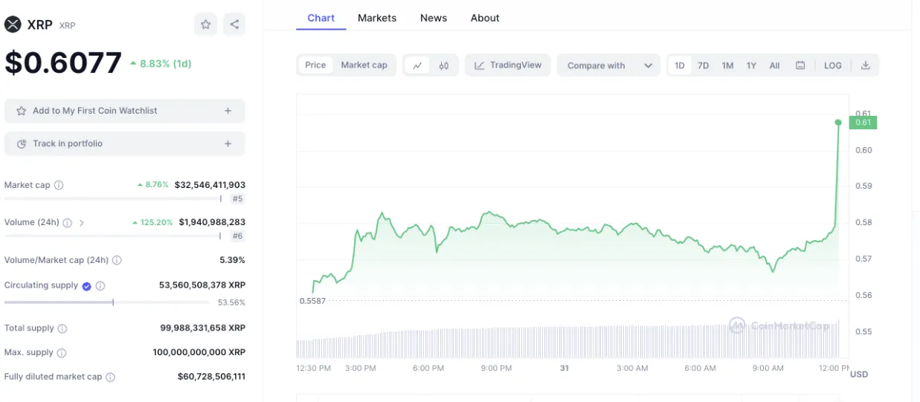Open Volume/Market cap info icon
This screenshot has height=402, width=920.
pos(117,260)
